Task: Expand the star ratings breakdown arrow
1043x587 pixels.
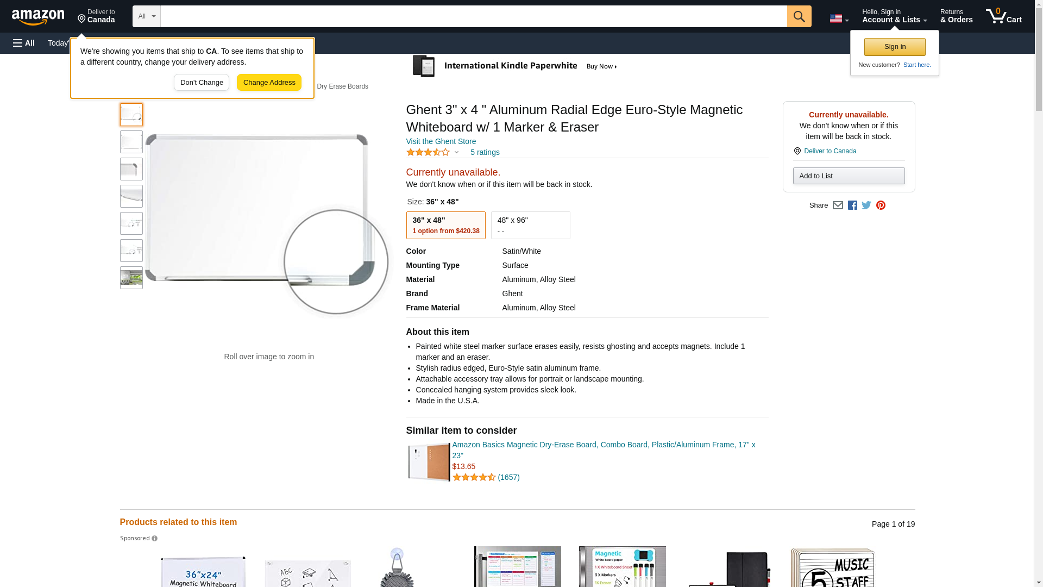Action: pyautogui.click(x=456, y=153)
